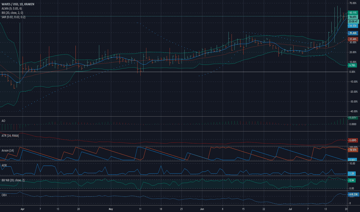Click the 618.23K OBV value tag

point(353,194)
